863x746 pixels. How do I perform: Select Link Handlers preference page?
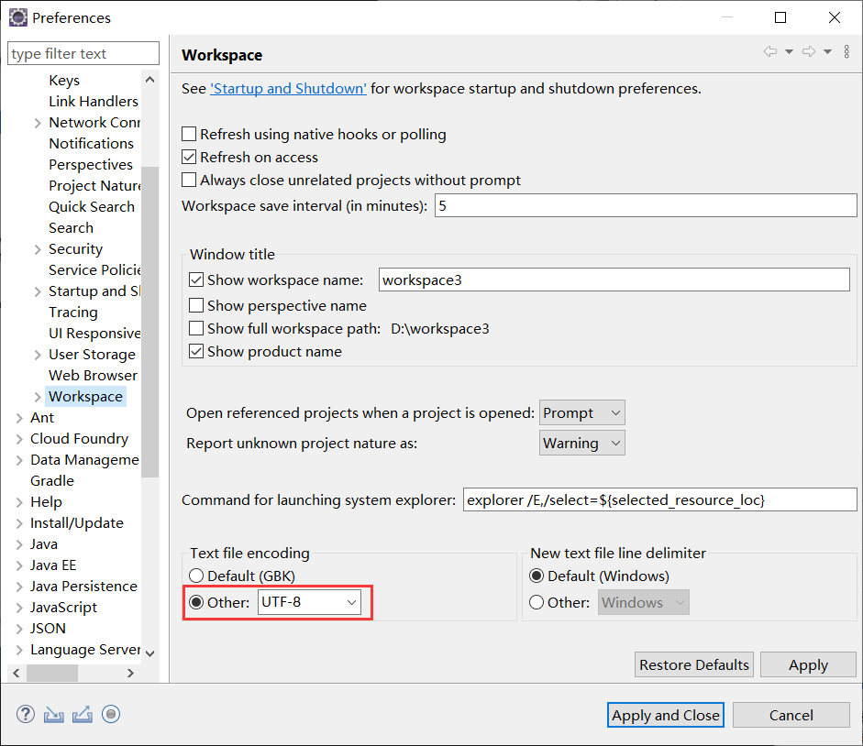tap(93, 101)
